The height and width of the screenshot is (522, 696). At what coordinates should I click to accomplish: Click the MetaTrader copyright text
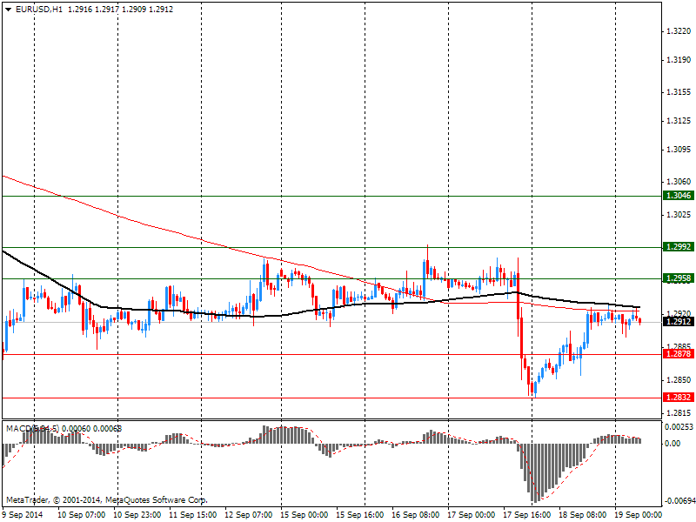pyautogui.click(x=106, y=500)
